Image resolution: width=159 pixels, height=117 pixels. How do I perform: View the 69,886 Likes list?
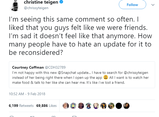click(x=46, y=106)
